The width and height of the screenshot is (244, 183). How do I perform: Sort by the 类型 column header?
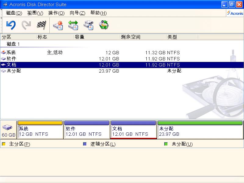[182, 37]
